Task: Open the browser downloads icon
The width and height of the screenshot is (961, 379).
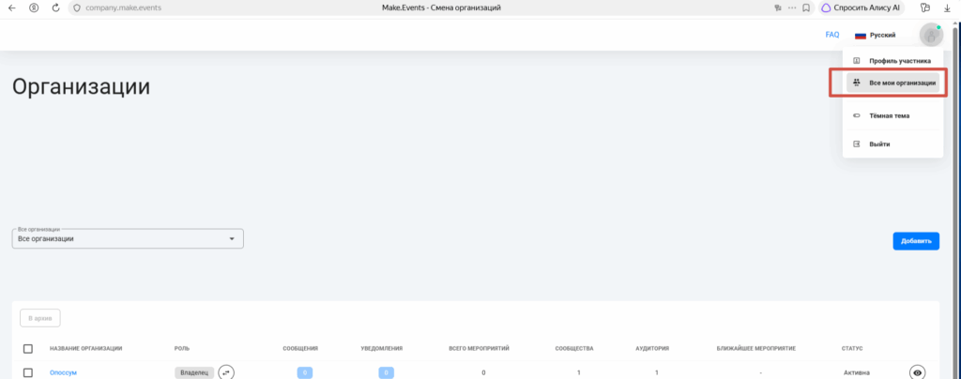Action: click(x=946, y=8)
